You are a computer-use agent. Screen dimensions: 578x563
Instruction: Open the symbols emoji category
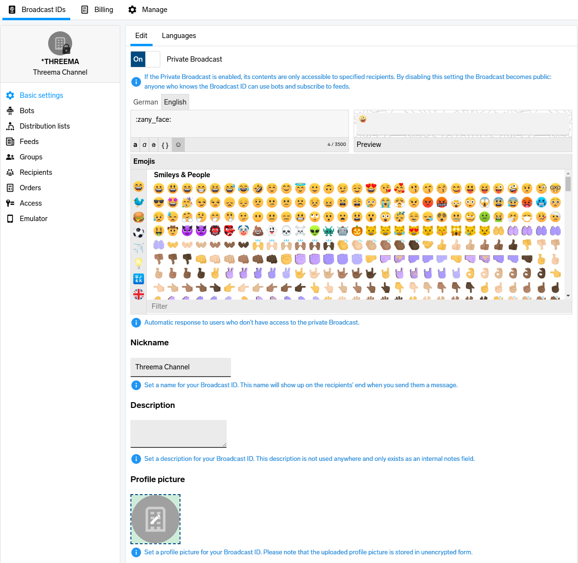click(139, 279)
